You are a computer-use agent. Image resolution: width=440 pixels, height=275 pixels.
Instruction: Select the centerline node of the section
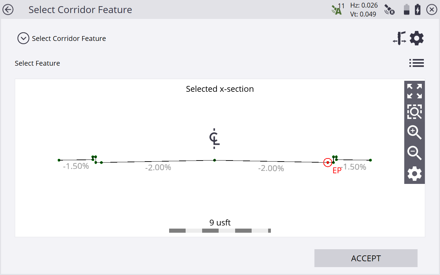click(x=214, y=160)
